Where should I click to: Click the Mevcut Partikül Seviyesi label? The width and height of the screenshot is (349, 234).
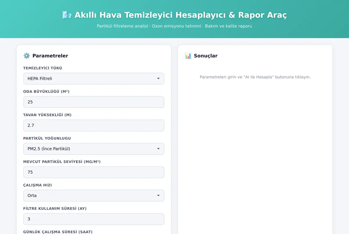62,162
